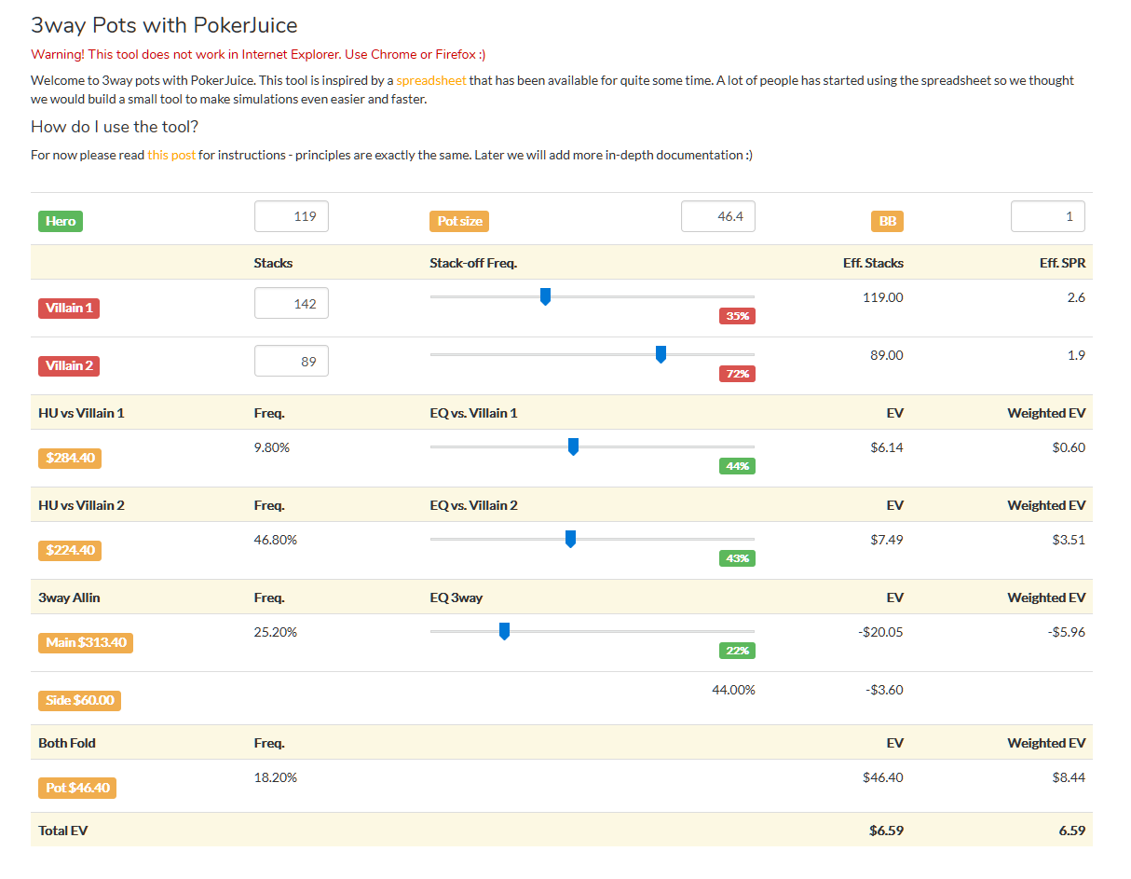Click the 'HU vs Villain 2' row header

pos(81,505)
